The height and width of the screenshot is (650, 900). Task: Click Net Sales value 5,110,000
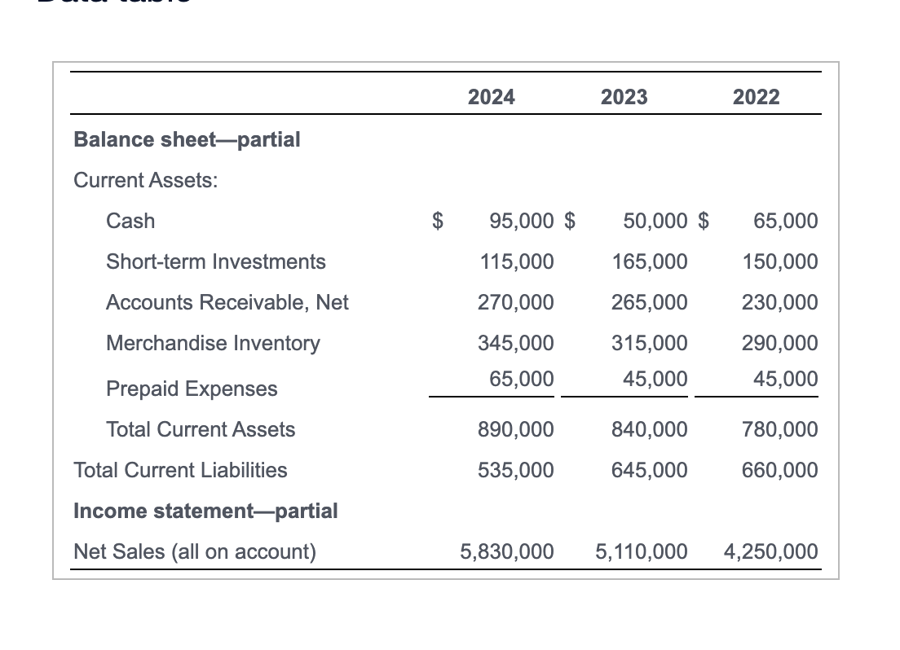[641, 552]
